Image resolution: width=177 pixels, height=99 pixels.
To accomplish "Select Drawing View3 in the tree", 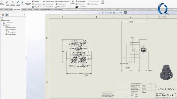I will [x=11, y=34].
